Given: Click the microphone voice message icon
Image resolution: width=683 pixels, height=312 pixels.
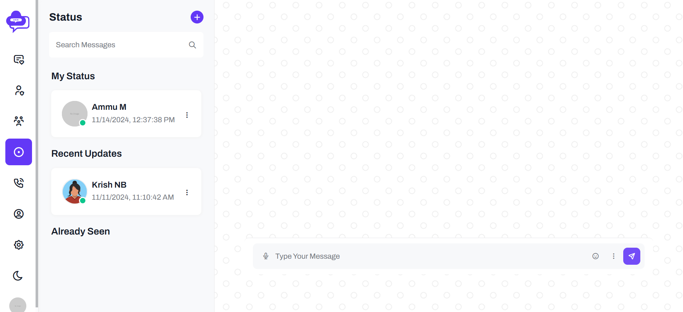Looking at the screenshot, I should click(266, 256).
